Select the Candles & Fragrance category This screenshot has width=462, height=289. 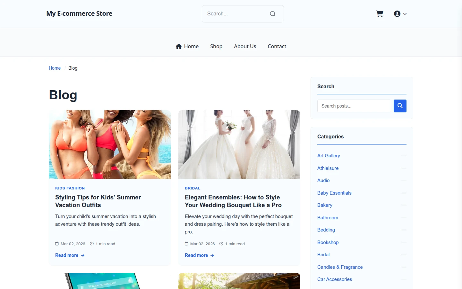click(x=340, y=267)
